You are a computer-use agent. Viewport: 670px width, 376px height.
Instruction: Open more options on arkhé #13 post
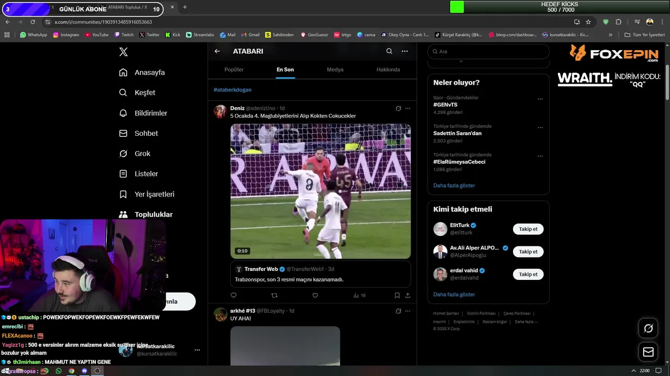(408, 311)
